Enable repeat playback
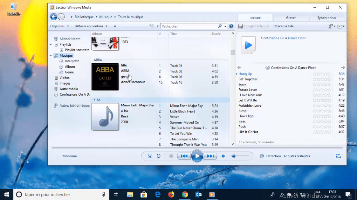Image resolution: width=357 pixels, height=200 pixels. (x=159, y=156)
